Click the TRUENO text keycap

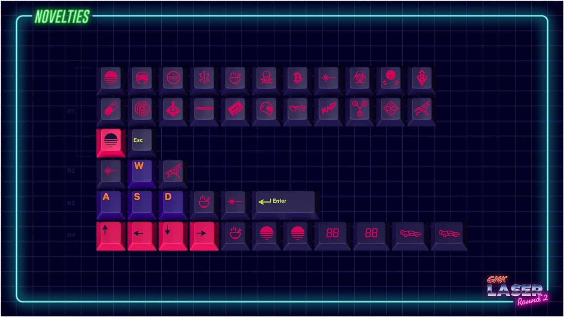pyautogui.click(x=204, y=111)
